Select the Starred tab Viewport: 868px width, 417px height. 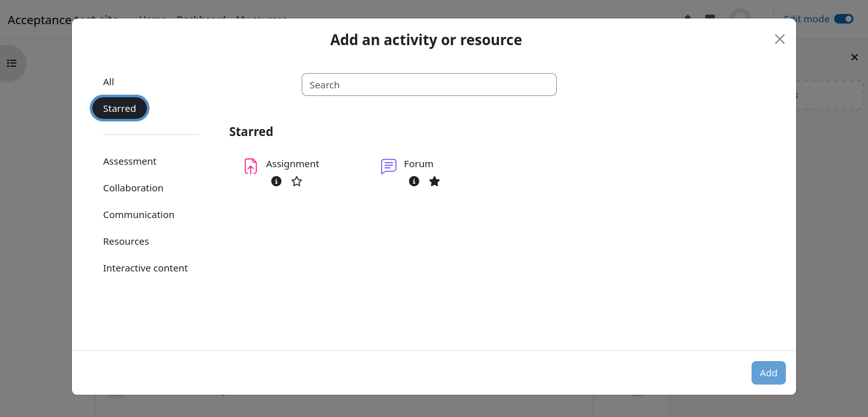pyautogui.click(x=120, y=109)
